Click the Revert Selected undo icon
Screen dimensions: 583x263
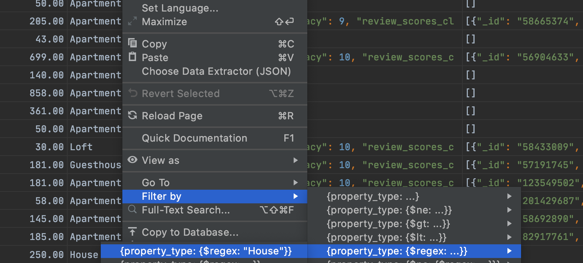[x=132, y=93]
